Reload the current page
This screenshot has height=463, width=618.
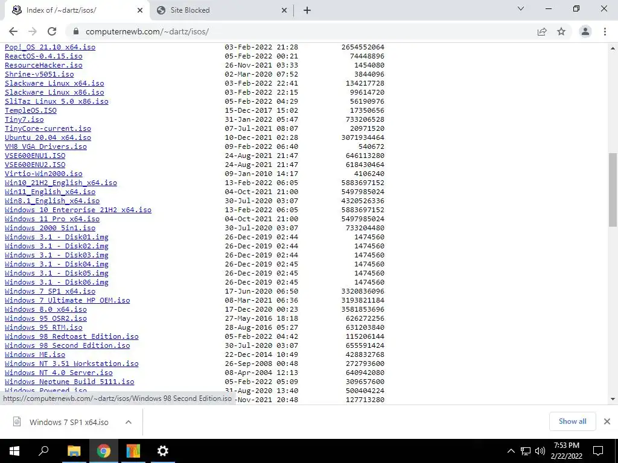coord(52,31)
